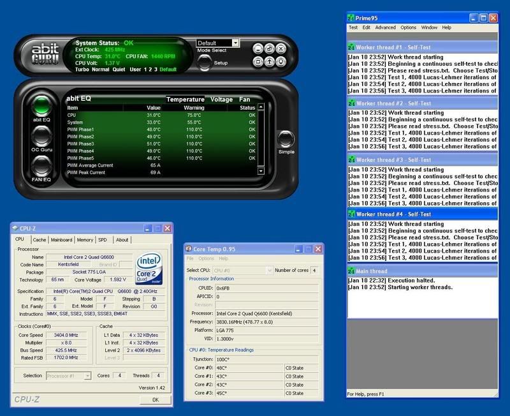Image resolution: width=510 pixels, height=416 pixels.
Task: Click the Setup knob in abit Guru
Action: [204, 62]
